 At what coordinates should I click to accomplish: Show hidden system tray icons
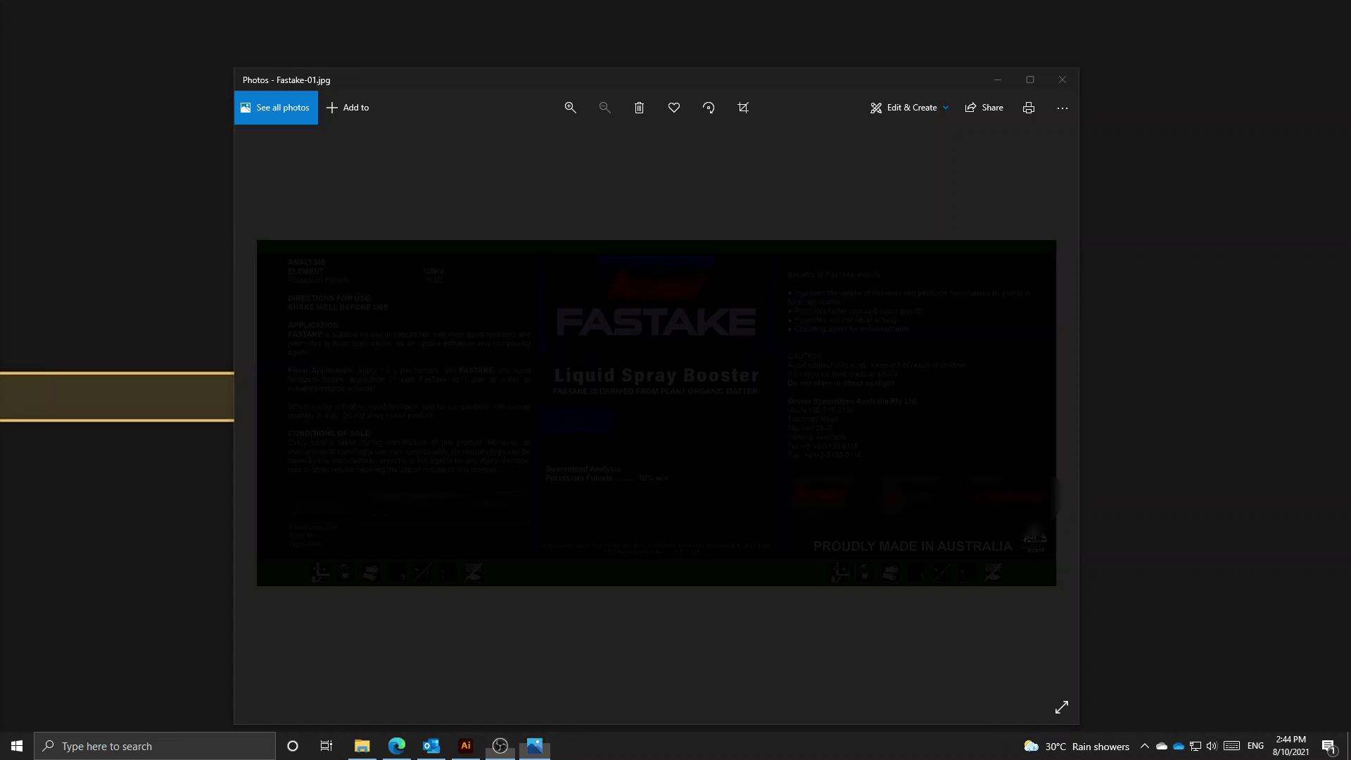tap(1144, 746)
